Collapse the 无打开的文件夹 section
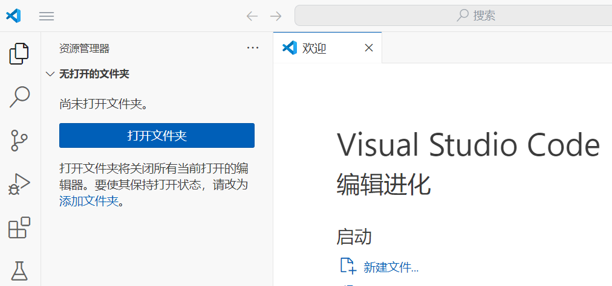 (x=50, y=74)
